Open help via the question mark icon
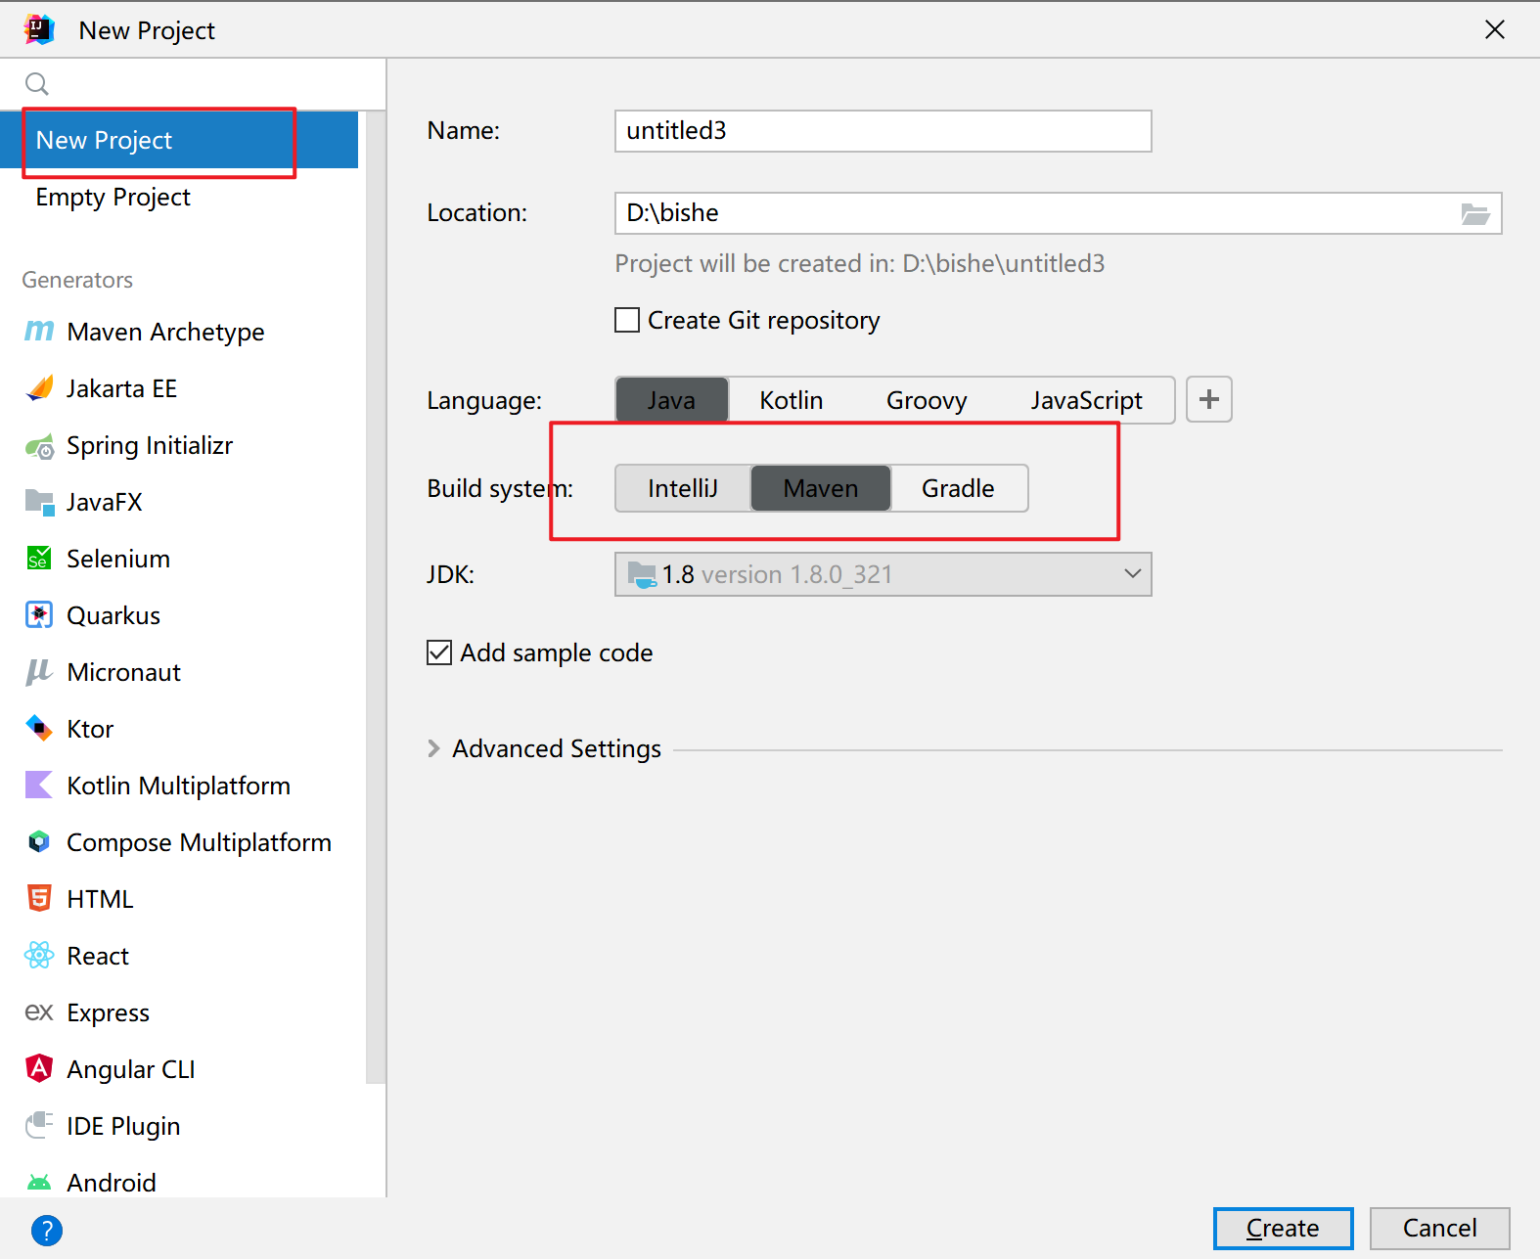Image resolution: width=1540 pixels, height=1259 pixels. pos(47,1230)
